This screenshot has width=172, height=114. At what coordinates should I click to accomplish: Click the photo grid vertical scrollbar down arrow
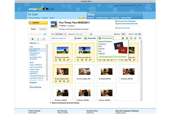click(x=141, y=100)
